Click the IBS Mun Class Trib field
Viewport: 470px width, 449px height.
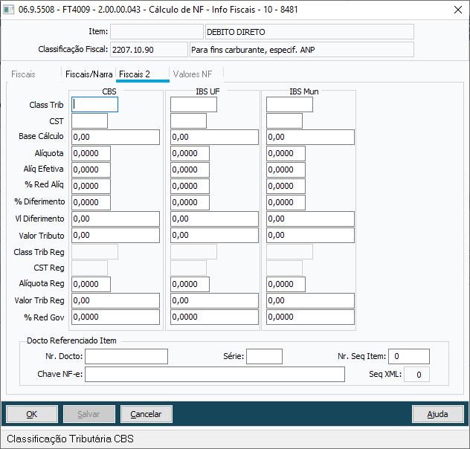tap(289, 105)
